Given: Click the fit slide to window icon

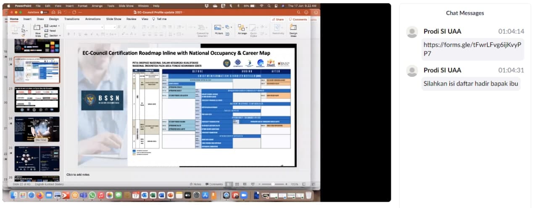Looking at the screenshot, I should click(303, 184).
